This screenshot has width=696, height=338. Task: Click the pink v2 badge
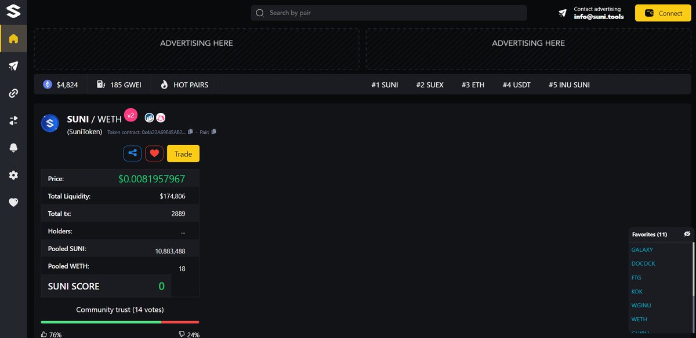[130, 115]
